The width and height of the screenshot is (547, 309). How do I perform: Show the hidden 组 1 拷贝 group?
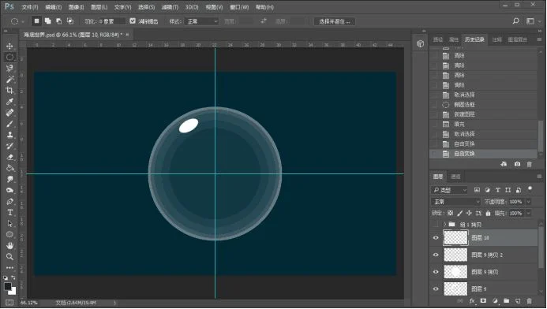tap(436, 225)
